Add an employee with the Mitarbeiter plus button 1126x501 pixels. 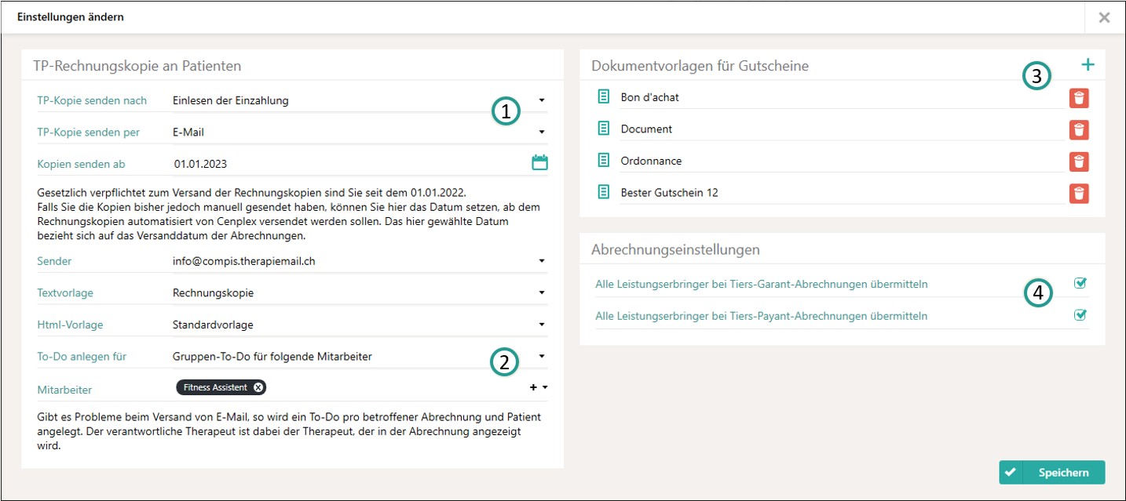tap(533, 387)
